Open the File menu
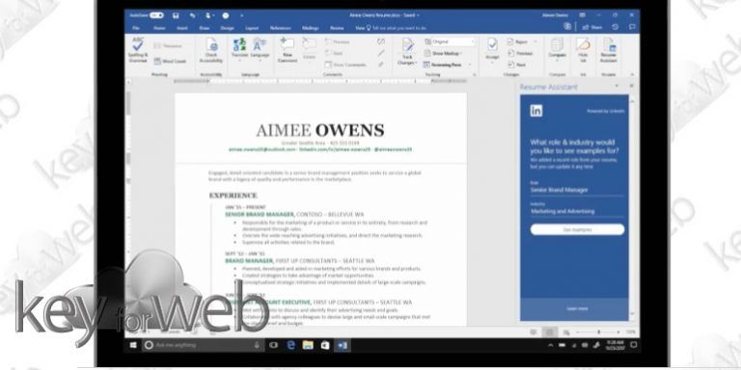 click(x=136, y=28)
